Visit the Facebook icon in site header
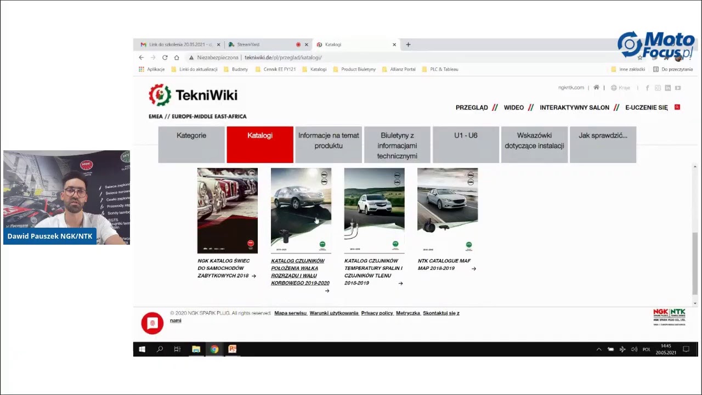This screenshot has height=395, width=702. (x=647, y=88)
